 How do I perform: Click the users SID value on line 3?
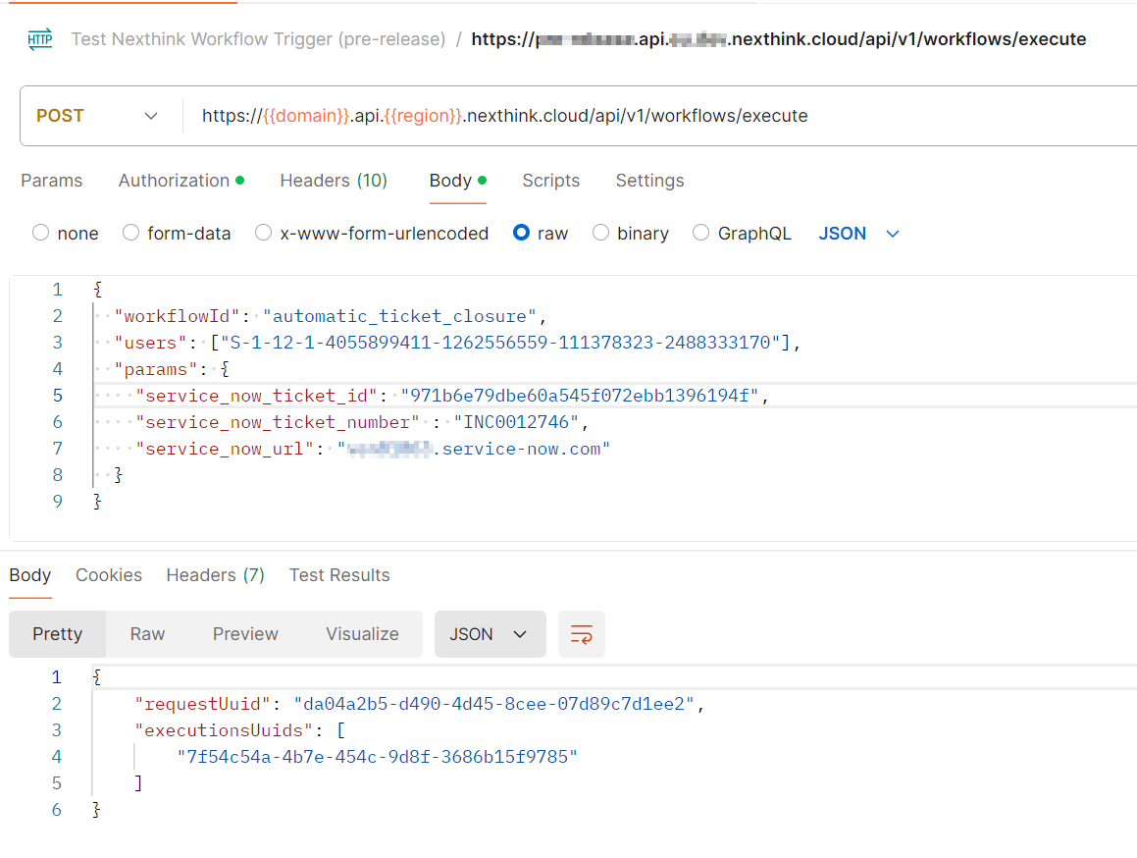click(500, 343)
